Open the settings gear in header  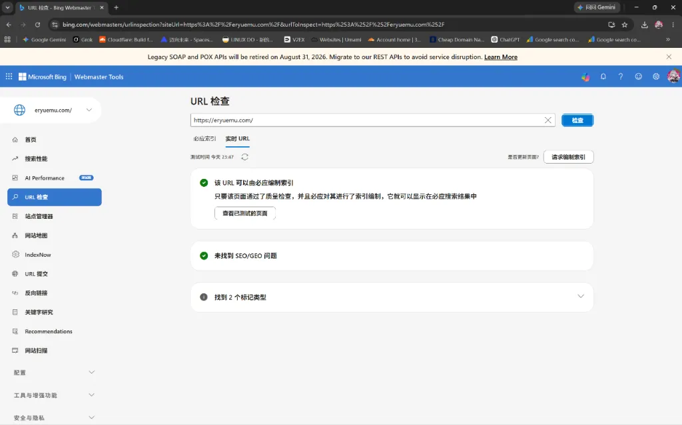656,76
